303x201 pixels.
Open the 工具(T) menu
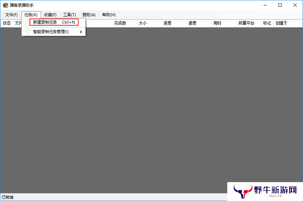pyautogui.click(x=69, y=15)
